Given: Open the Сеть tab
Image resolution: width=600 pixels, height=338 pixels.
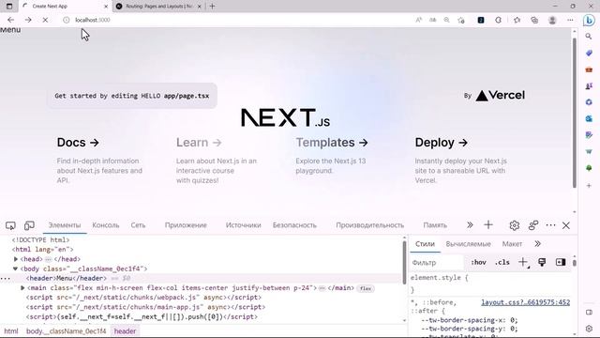Looking at the screenshot, I should (138, 225).
